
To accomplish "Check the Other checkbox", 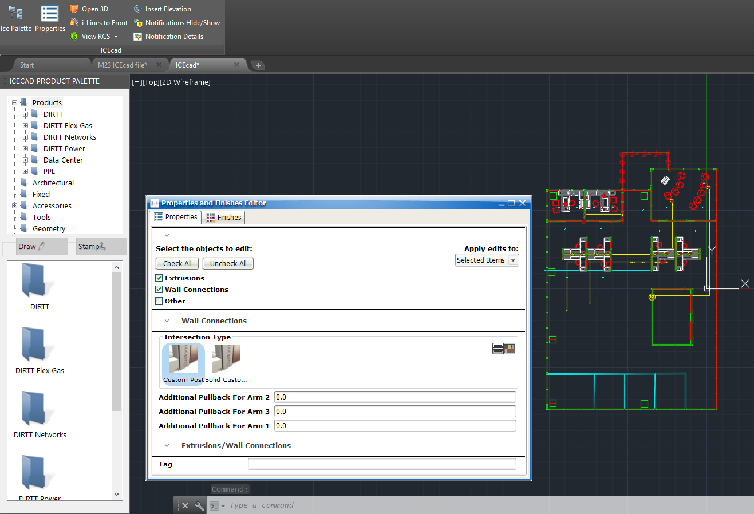I will 159,301.
